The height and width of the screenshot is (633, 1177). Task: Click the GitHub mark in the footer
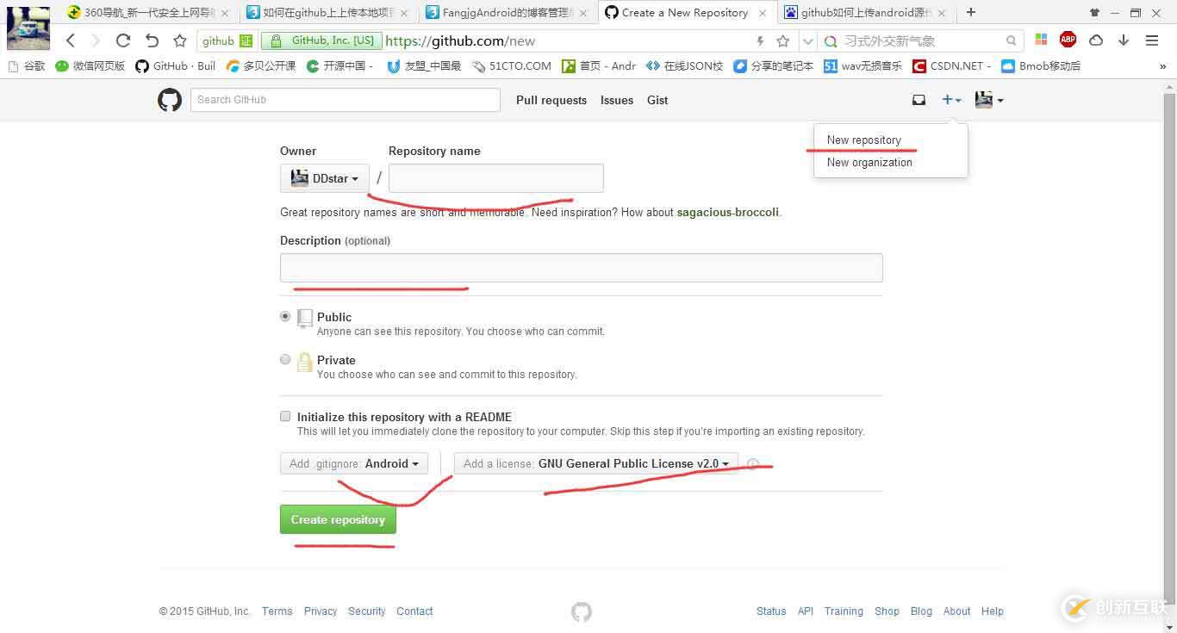tap(582, 611)
